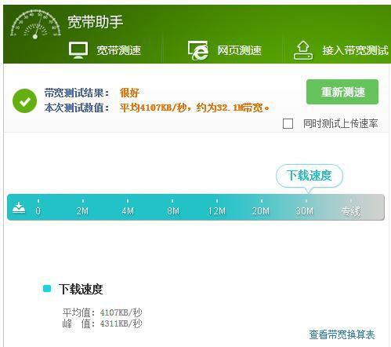Open the IE browser icon for 网页测速
Screen dimensions: 391x347
[198, 50]
